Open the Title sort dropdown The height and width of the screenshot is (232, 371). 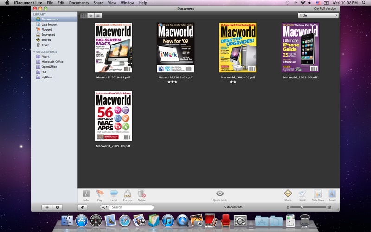[x=318, y=15]
